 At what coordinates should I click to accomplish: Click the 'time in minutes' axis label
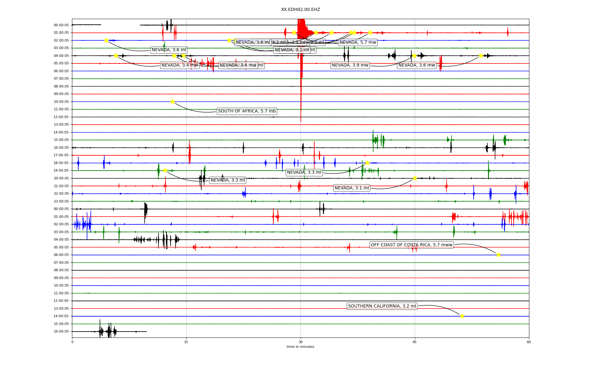[300, 347]
